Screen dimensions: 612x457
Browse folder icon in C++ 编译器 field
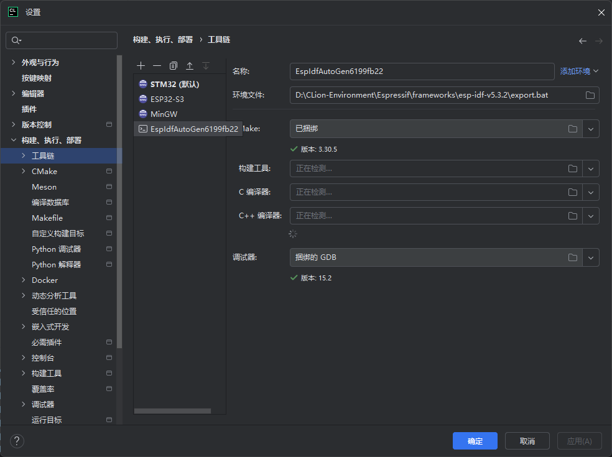573,216
